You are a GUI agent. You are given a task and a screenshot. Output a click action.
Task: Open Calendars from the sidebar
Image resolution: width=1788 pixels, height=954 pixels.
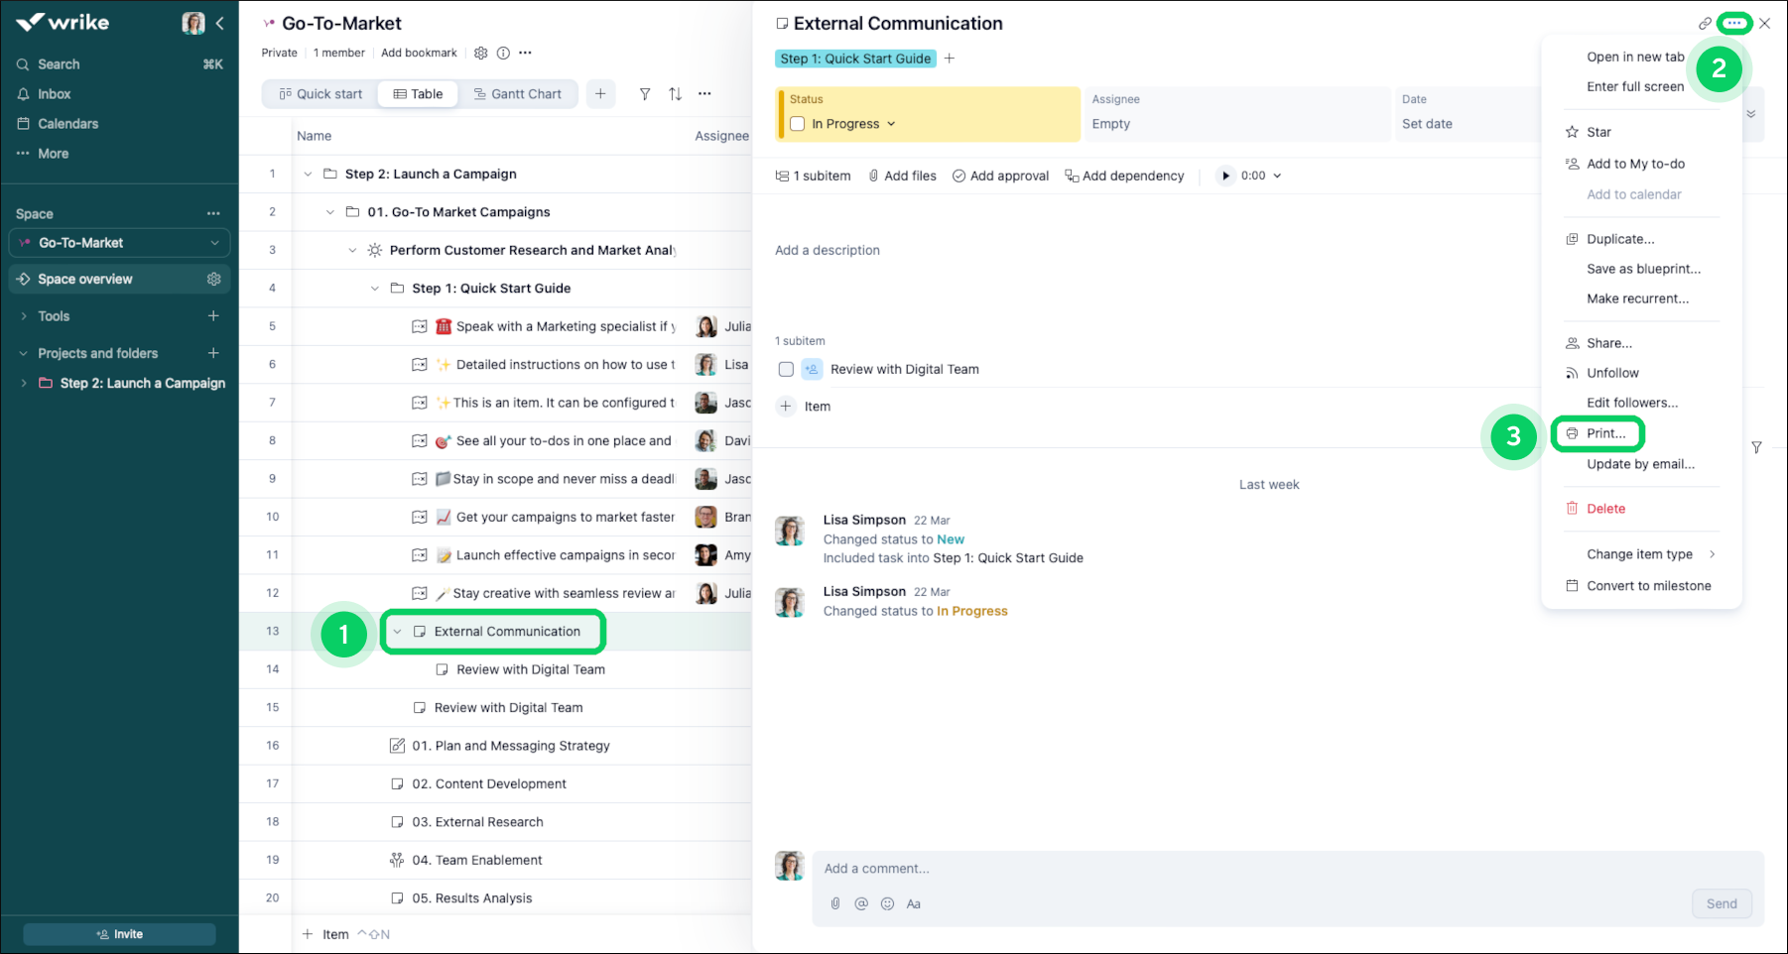click(67, 124)
